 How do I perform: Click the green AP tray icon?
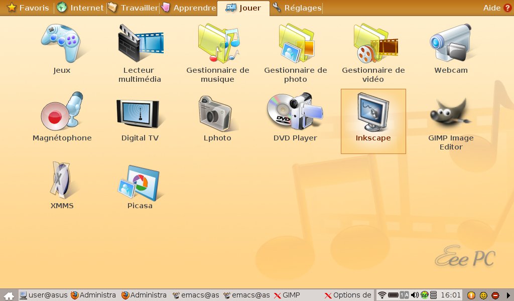point(425,295)
